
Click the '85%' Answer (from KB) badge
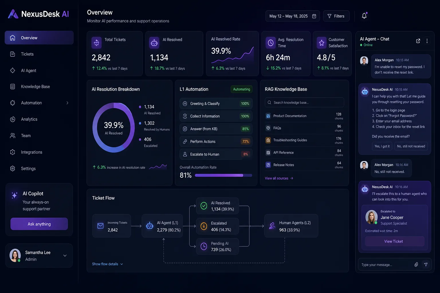point(245,129)
